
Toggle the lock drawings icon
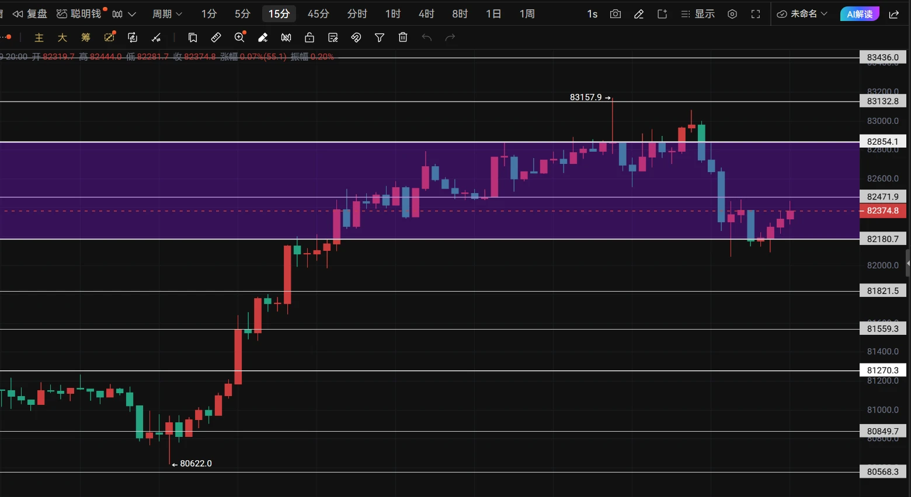pos(310,38)
